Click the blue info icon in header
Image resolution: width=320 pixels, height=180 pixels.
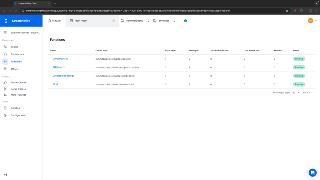pos(185,21)
